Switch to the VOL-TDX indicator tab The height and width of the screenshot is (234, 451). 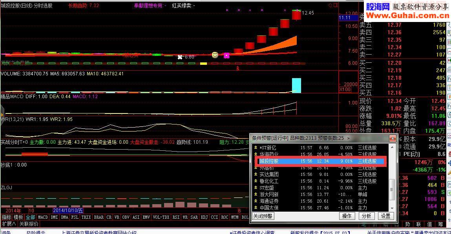(x=161, y=217)
